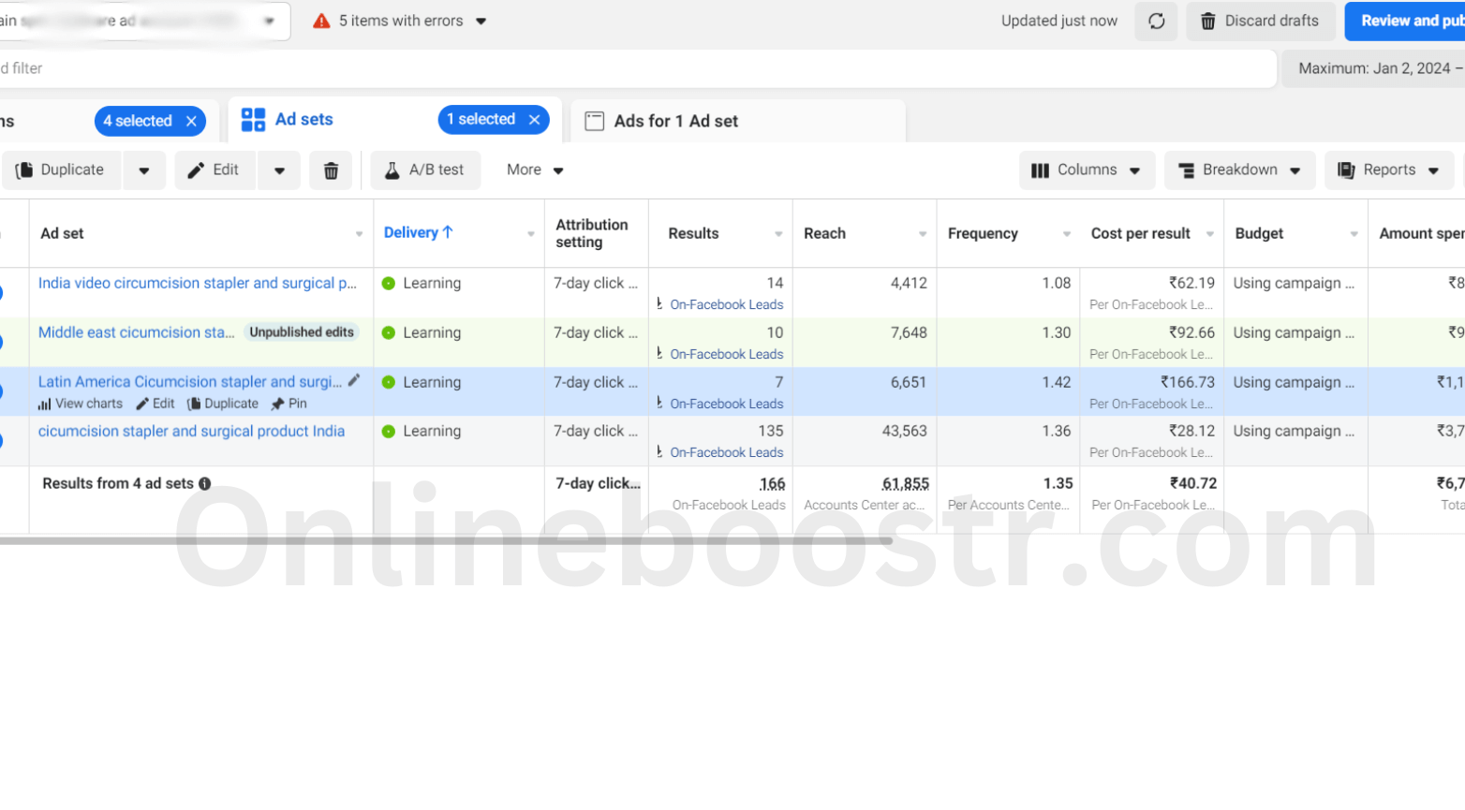Remove the 1 selected ad sets filter
1465x810 pixels.
pyautogui.click(x=534, y=120)
